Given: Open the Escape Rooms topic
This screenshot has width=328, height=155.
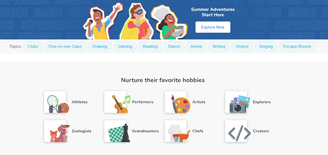Looking at the screenshot, I should (297, 47).
